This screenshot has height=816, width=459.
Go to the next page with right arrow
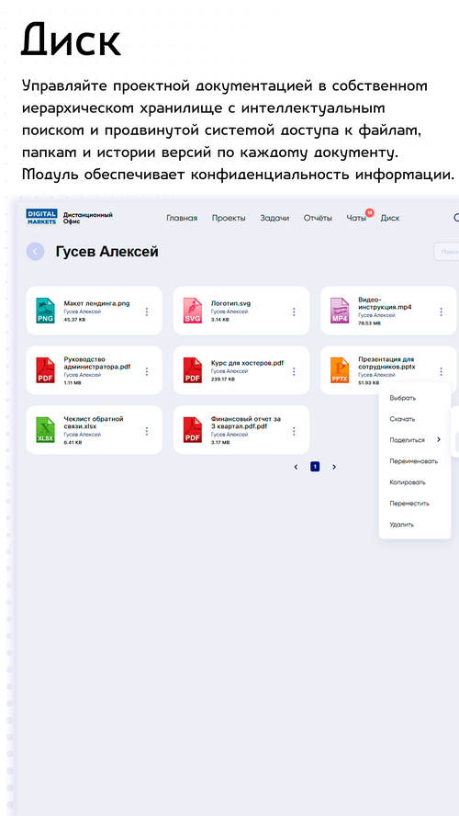(x=334, y=467)
